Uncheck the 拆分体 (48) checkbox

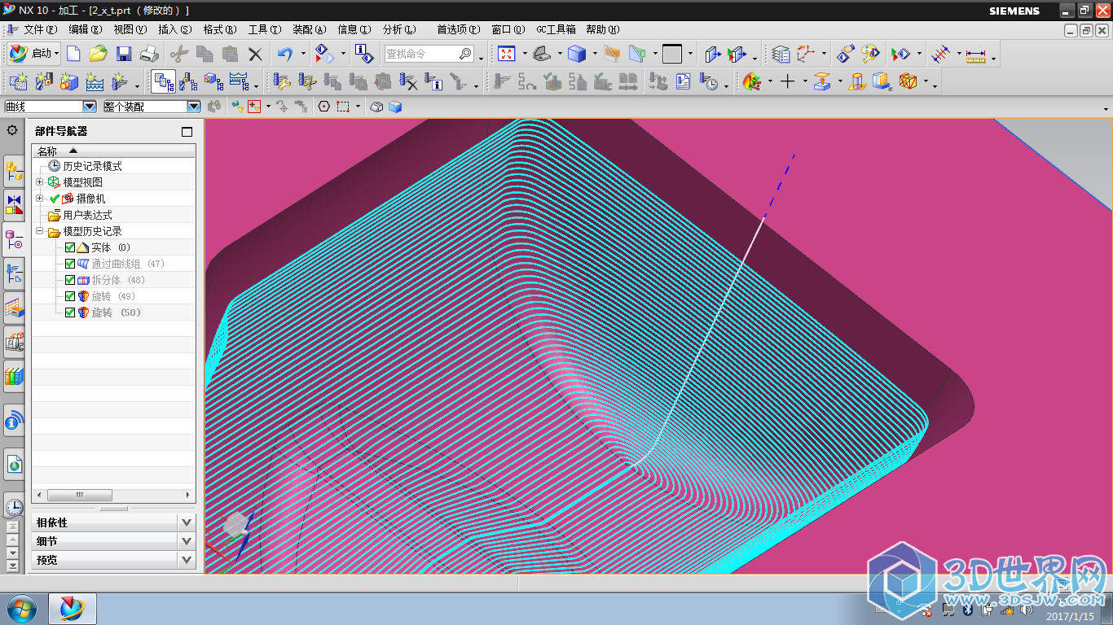[x=70, y=280]
